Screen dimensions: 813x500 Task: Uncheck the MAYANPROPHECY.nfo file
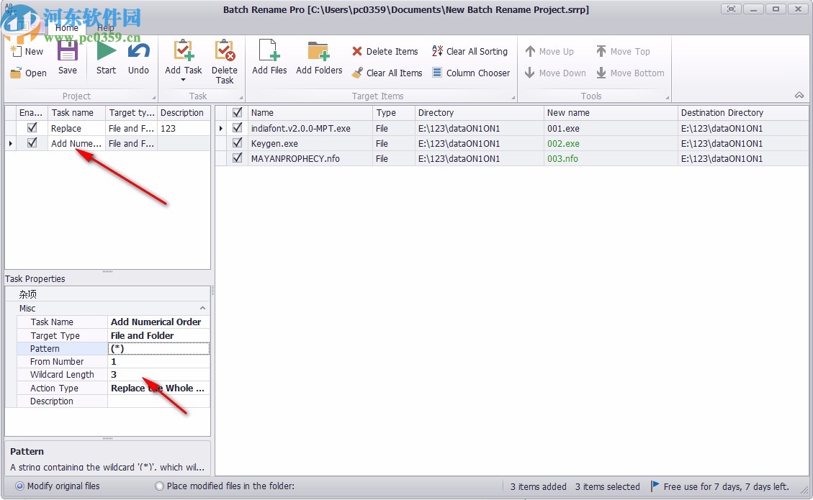pyautogui.click(x=238, y=158)
